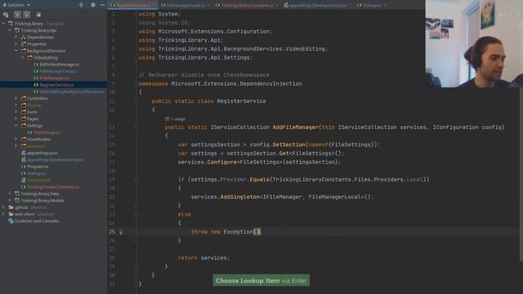
Task: Click AddFileManager method name
Action: [x=296, y=127]
